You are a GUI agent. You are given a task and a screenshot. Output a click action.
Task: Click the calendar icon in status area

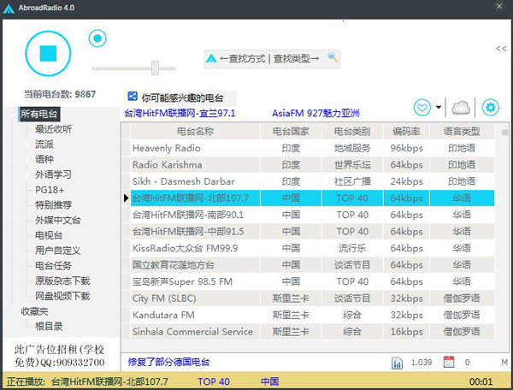449,362
